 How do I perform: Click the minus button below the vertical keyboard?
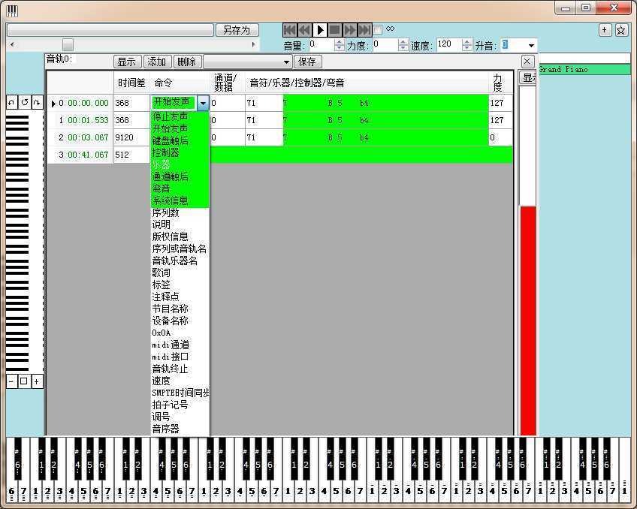[x=11, y=381]
